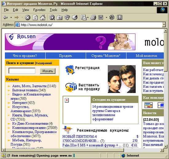The width and height of the screenshot is (169, 159).
Task: Open the Tools menu
Action: pyautogui.click(x=53, y=10)
